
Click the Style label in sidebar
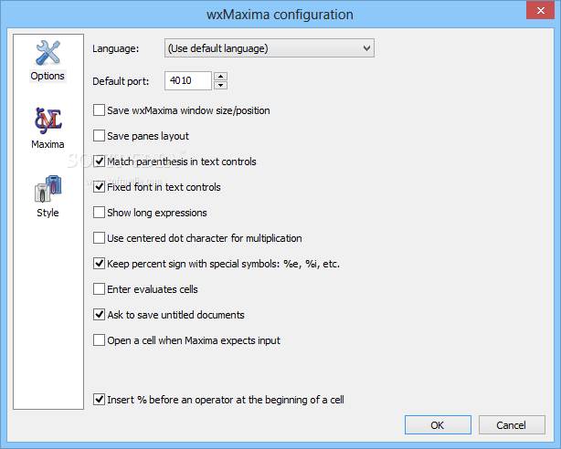point(48,213)
